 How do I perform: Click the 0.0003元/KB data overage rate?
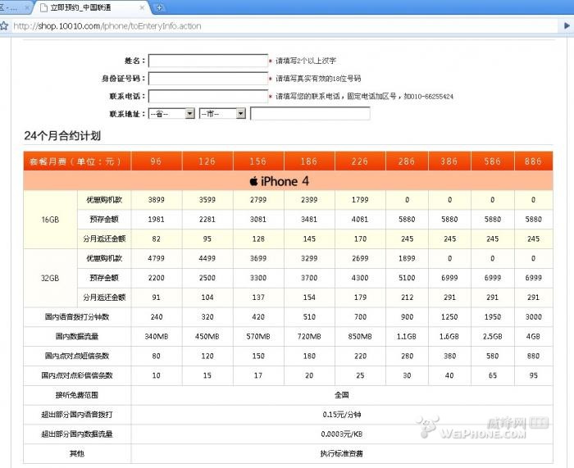click(x=342, y=434)
